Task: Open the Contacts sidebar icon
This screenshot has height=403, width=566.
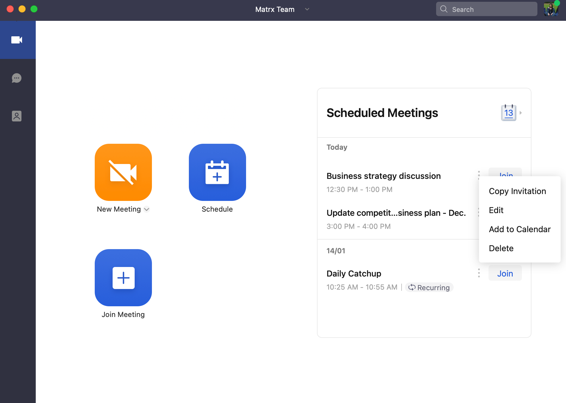Action: click(17, 116)
